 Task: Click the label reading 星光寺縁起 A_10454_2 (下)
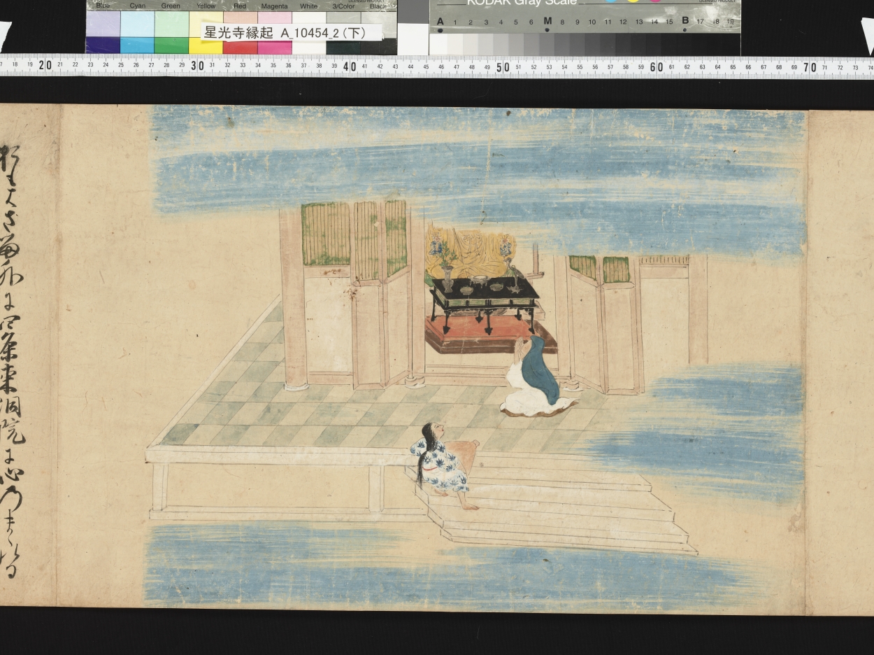(x=291, y=32)
